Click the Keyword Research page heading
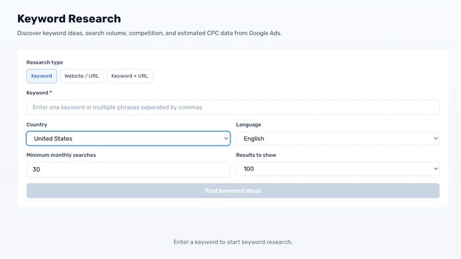 coord(69,19)
